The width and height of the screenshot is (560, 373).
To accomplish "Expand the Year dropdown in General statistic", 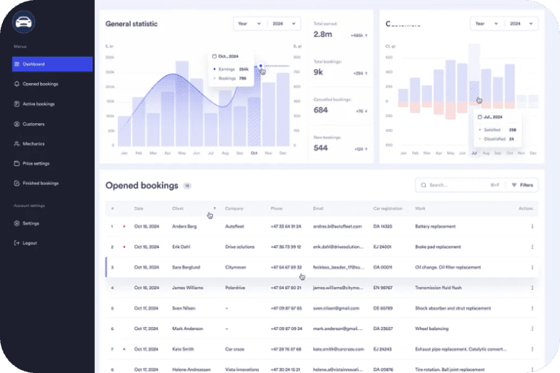I will 249,23.
